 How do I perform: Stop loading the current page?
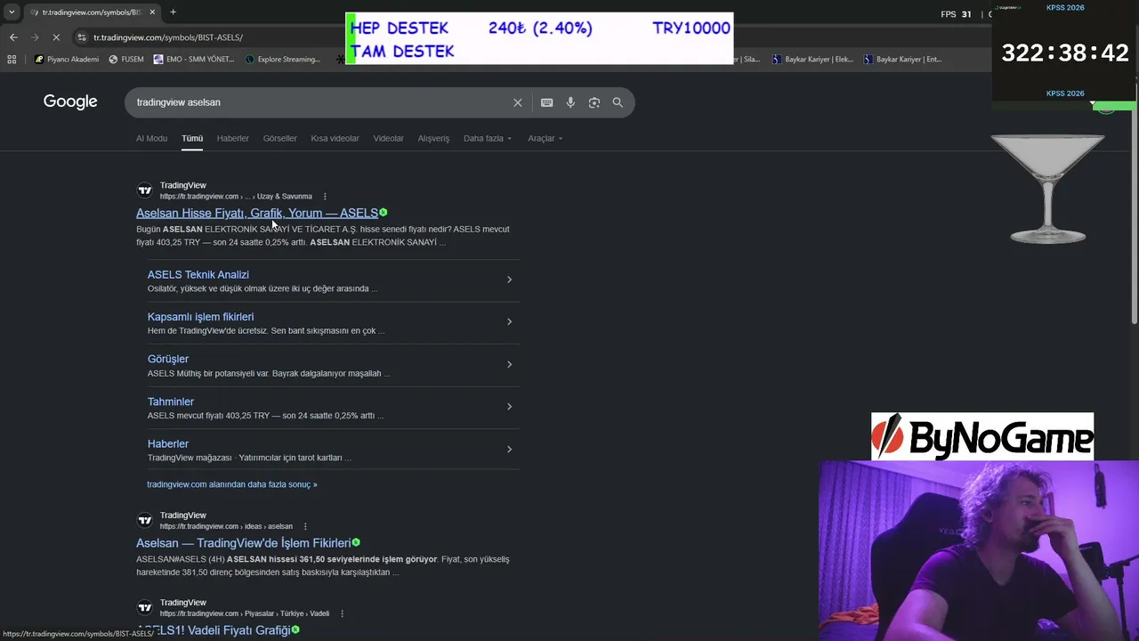56,37
